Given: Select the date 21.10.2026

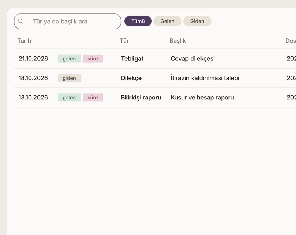Looking at the screenshot, I should click(x=33, y=58).
